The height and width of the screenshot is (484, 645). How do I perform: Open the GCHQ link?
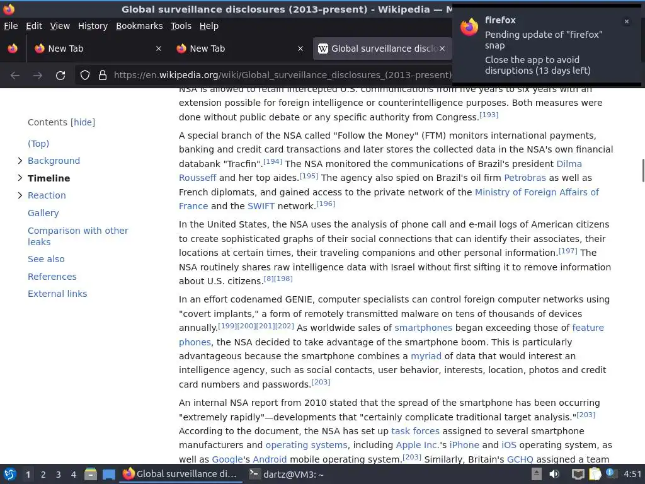[x=520, y=459]
